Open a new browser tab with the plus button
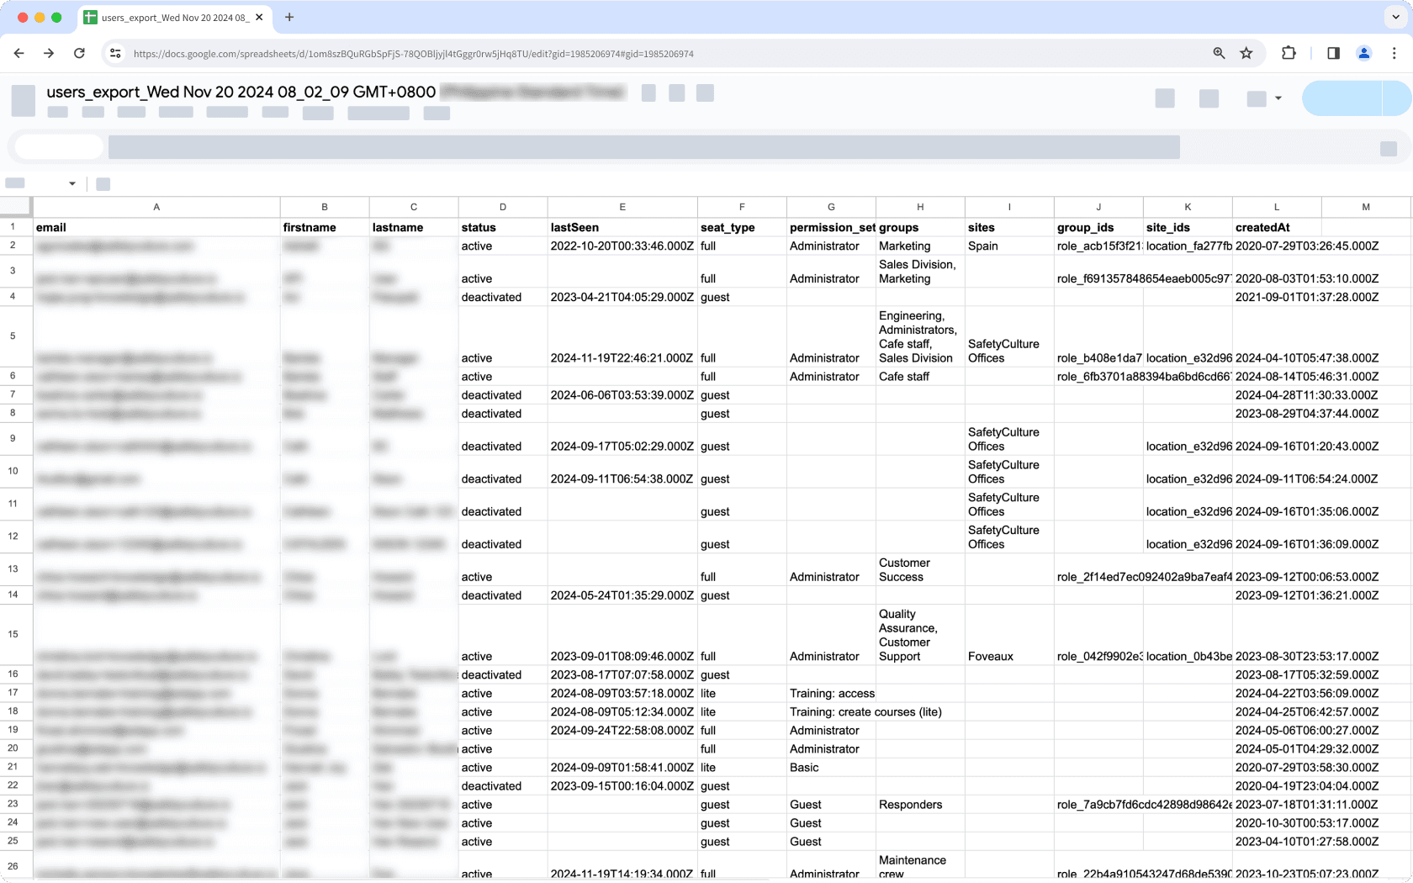 289,17
